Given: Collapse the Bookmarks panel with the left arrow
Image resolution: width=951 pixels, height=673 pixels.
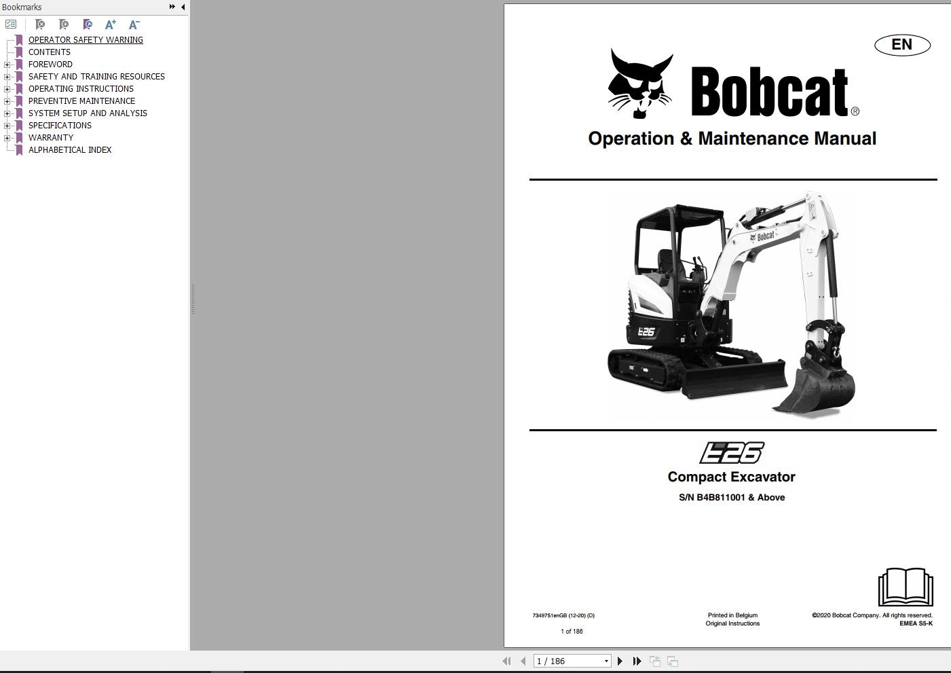Looking at the screenshot, I should tap(183, 7).
